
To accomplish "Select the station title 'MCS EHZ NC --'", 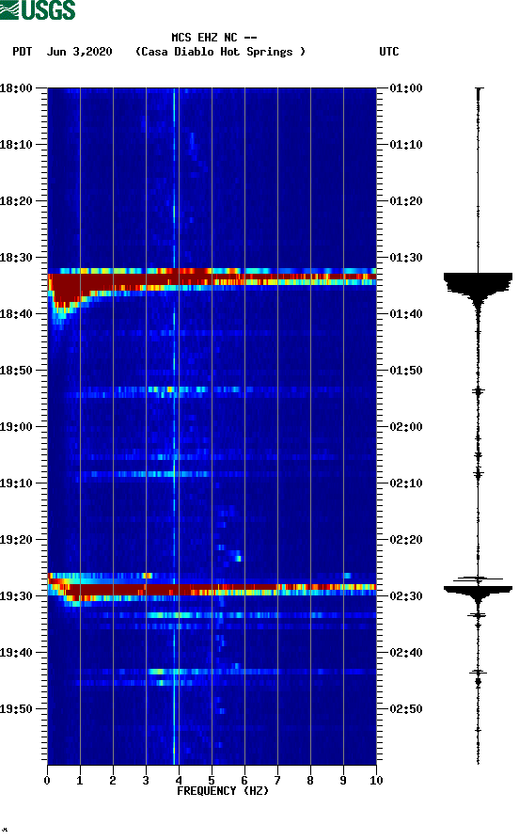I will coord(213,38).
